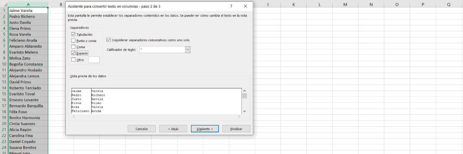This screenshot has height=154, width=463.
Task: Close the text to columns wizard dialog
Action: point(245,7)
